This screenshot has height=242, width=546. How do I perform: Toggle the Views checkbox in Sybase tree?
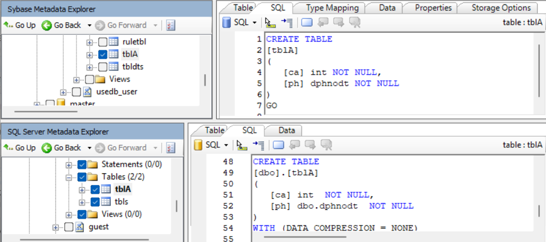click(x=89, y=79)
